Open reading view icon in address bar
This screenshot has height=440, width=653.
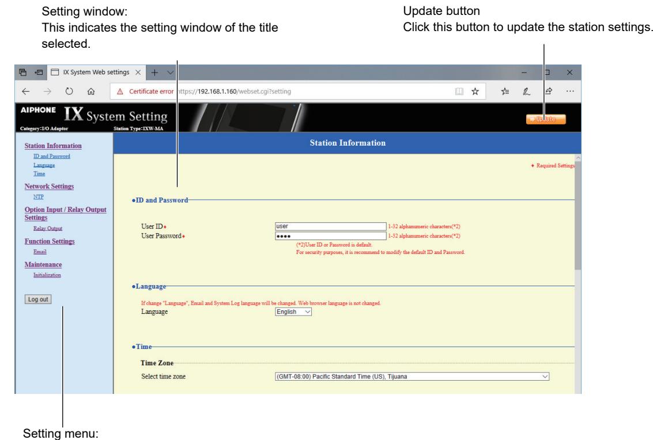459,91
